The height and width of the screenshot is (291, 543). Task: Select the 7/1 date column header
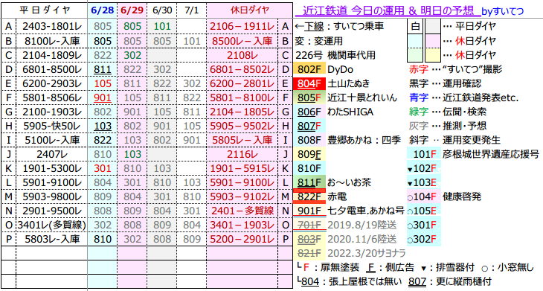tap(191, 10)
